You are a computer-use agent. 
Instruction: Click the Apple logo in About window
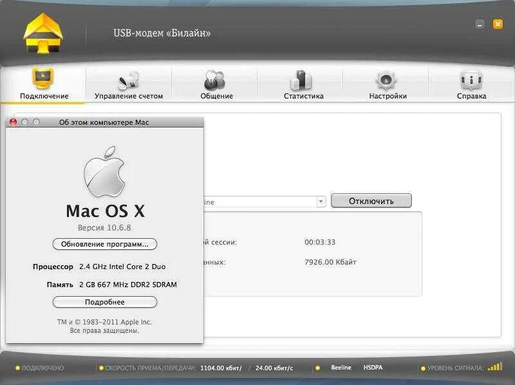click(x=104, y=171)
